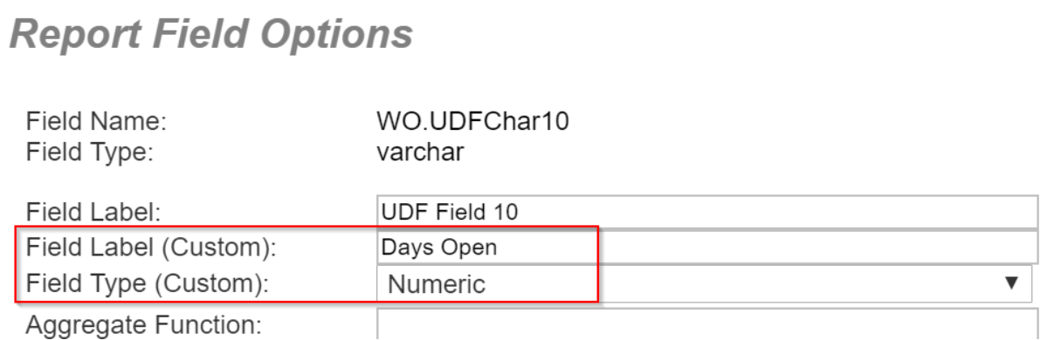Place cursor after Days Open text

coord(498,248)
